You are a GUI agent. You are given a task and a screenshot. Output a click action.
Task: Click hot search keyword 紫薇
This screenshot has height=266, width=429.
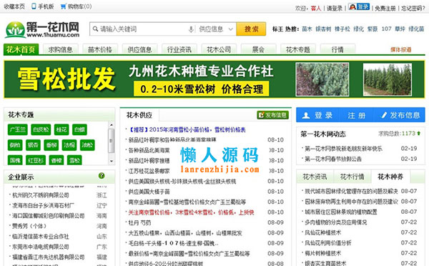coord(373,29)
